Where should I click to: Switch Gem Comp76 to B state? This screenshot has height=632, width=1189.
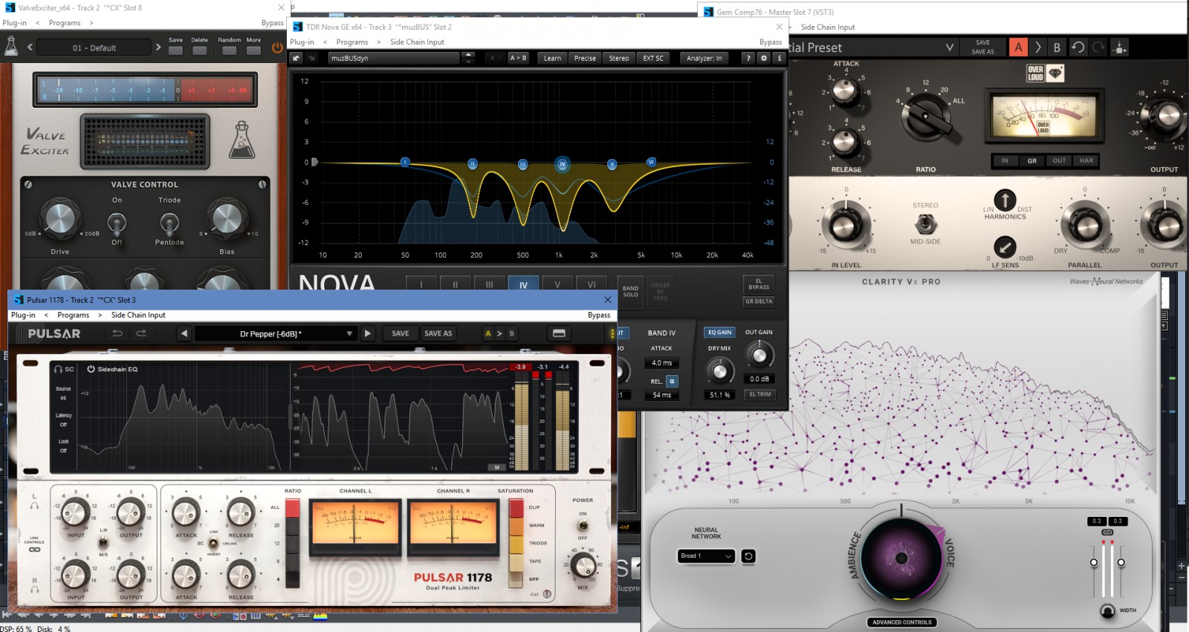(1057, 48)
